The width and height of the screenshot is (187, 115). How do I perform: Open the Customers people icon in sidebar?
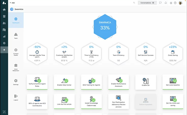[4, 23]
